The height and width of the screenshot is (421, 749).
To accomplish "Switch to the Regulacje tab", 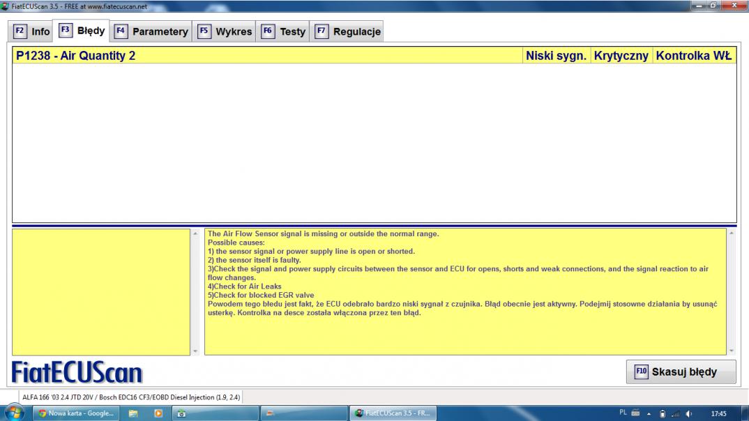I will coord(347,31).
